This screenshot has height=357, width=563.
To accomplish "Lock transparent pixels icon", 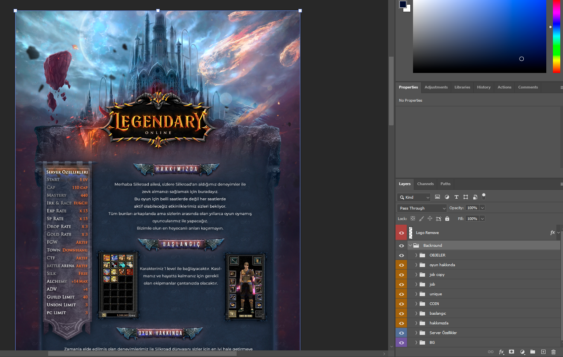I will tap(413, 218).
